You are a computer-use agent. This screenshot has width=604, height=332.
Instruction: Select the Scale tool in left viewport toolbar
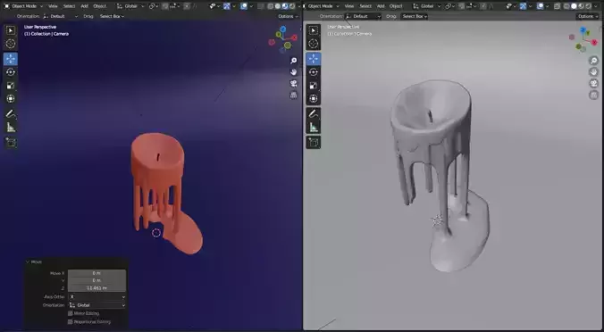click(11, 86)
